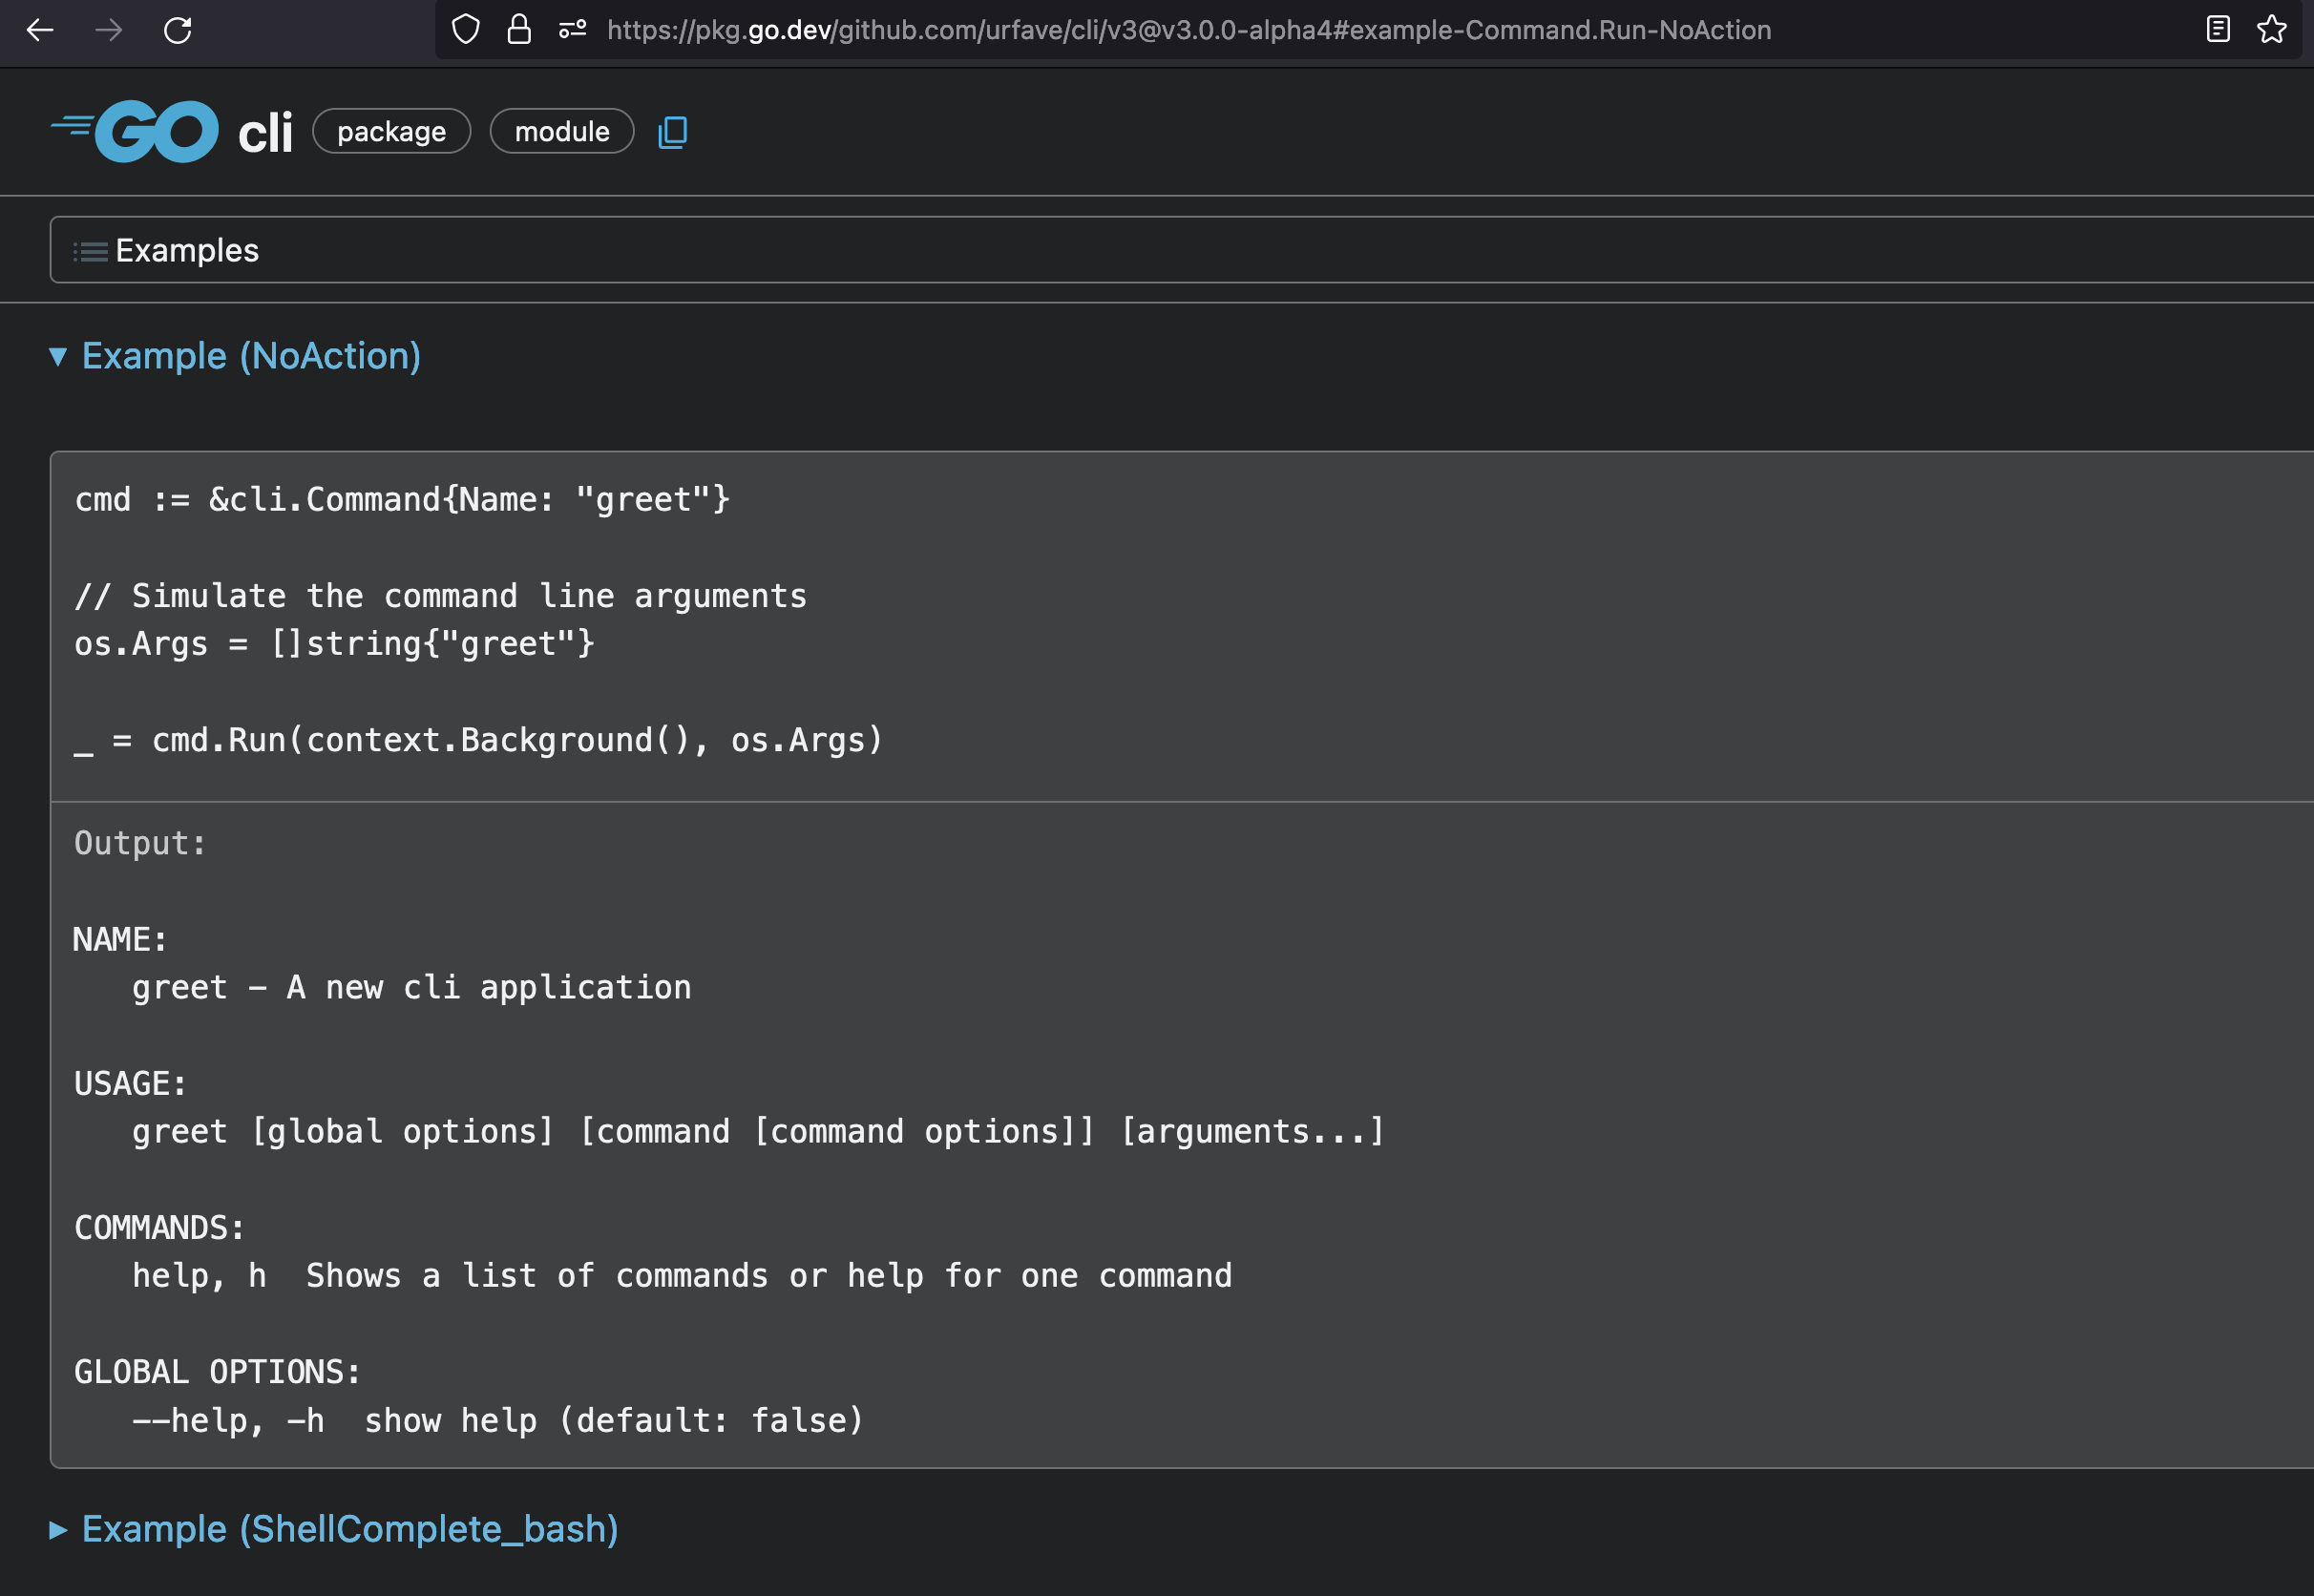
Task: Navigate back to the previous page
Action: pyautogui.click(x=40, y=31)
